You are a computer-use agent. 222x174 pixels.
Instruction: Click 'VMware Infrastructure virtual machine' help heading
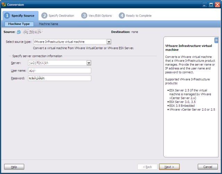188,48
